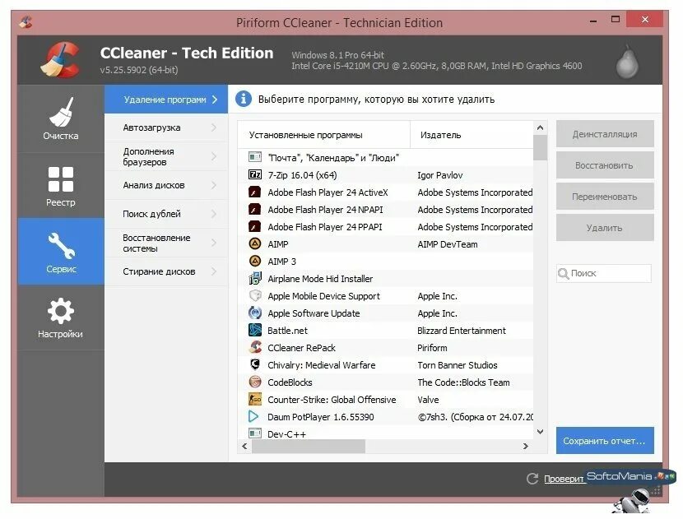Screen dimensions: 683x519
Task: Select CCleaner RePack icon
Action: 255,347
